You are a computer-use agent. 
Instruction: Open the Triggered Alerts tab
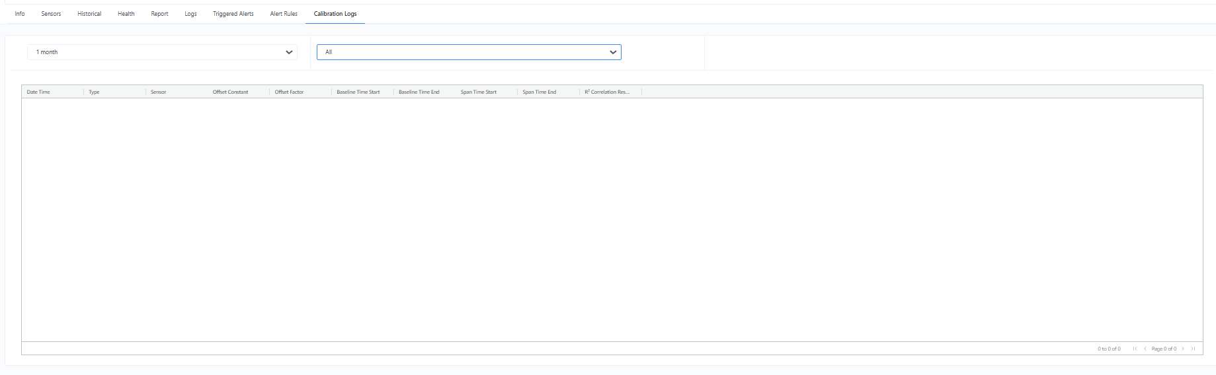point(233,14)
